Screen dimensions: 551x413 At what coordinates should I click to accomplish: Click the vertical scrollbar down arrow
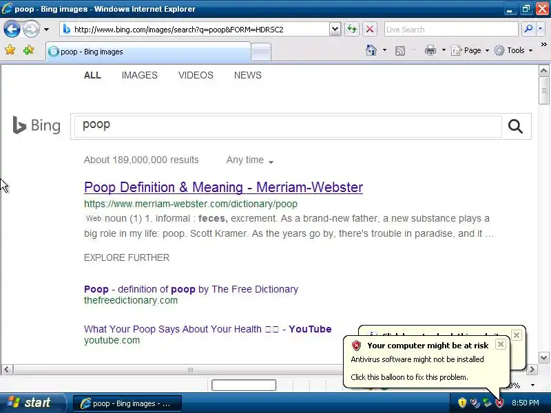[543, 358]
